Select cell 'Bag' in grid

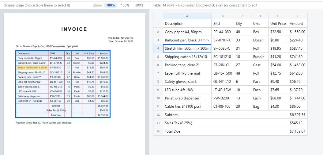click(x=260, y=107)
